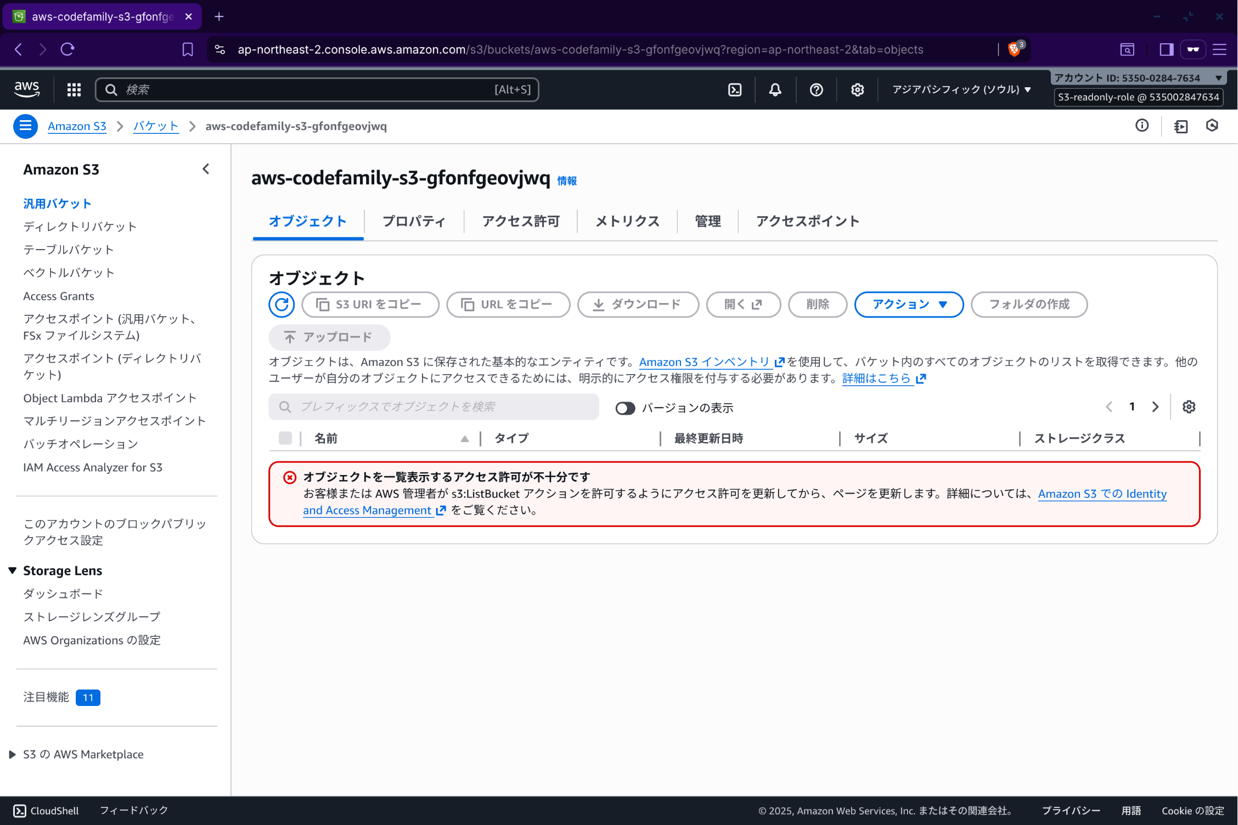Open the AWS services grid menu
Screen dimensions: 1238x825
(x=74, y=89)
